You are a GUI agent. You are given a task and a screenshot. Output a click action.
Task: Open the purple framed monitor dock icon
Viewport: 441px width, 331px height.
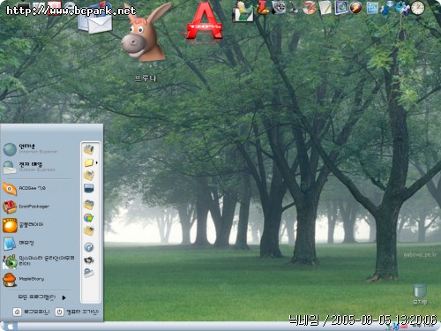[340, 8]
